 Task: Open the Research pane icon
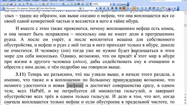coord(31,4)
